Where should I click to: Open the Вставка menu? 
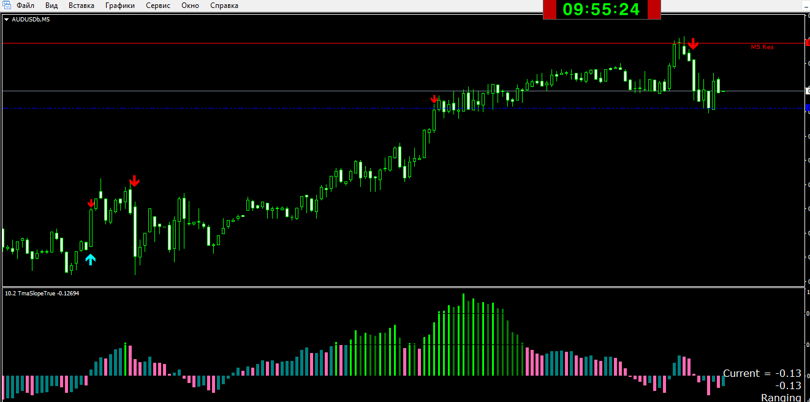[x=81, y=6]
